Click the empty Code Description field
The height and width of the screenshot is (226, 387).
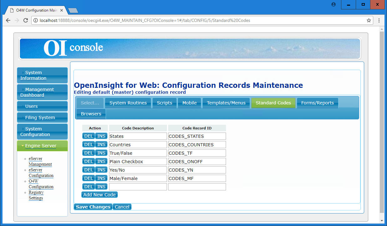(x=138, y=187)
